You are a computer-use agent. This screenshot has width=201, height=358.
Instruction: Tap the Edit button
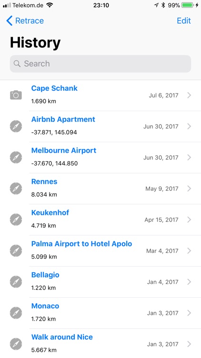[184, 21]
